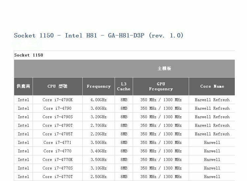Viewport: 247px width, 181px height.
Task: Click 8MB cache in the Core i7-4790K row
Action: 124,100
